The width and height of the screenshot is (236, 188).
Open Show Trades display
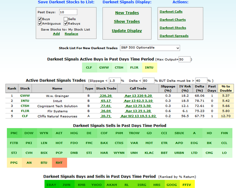[x=127, y=21]
